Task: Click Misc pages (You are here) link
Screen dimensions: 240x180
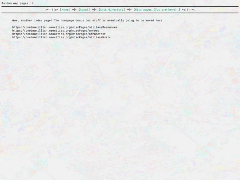Action: tap(156, 10)
